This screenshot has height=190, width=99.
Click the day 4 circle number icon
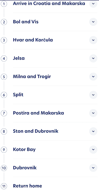click(4, 59)
